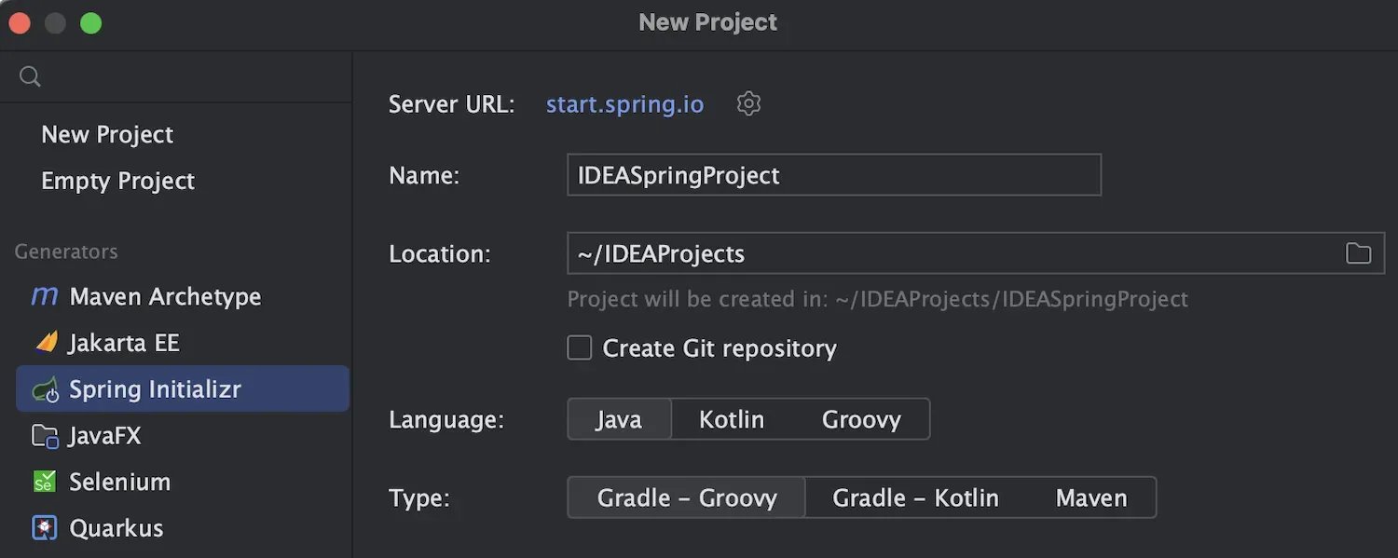
Task: Click the Jakarta EE feather icon
Action: tap(46, 343)
